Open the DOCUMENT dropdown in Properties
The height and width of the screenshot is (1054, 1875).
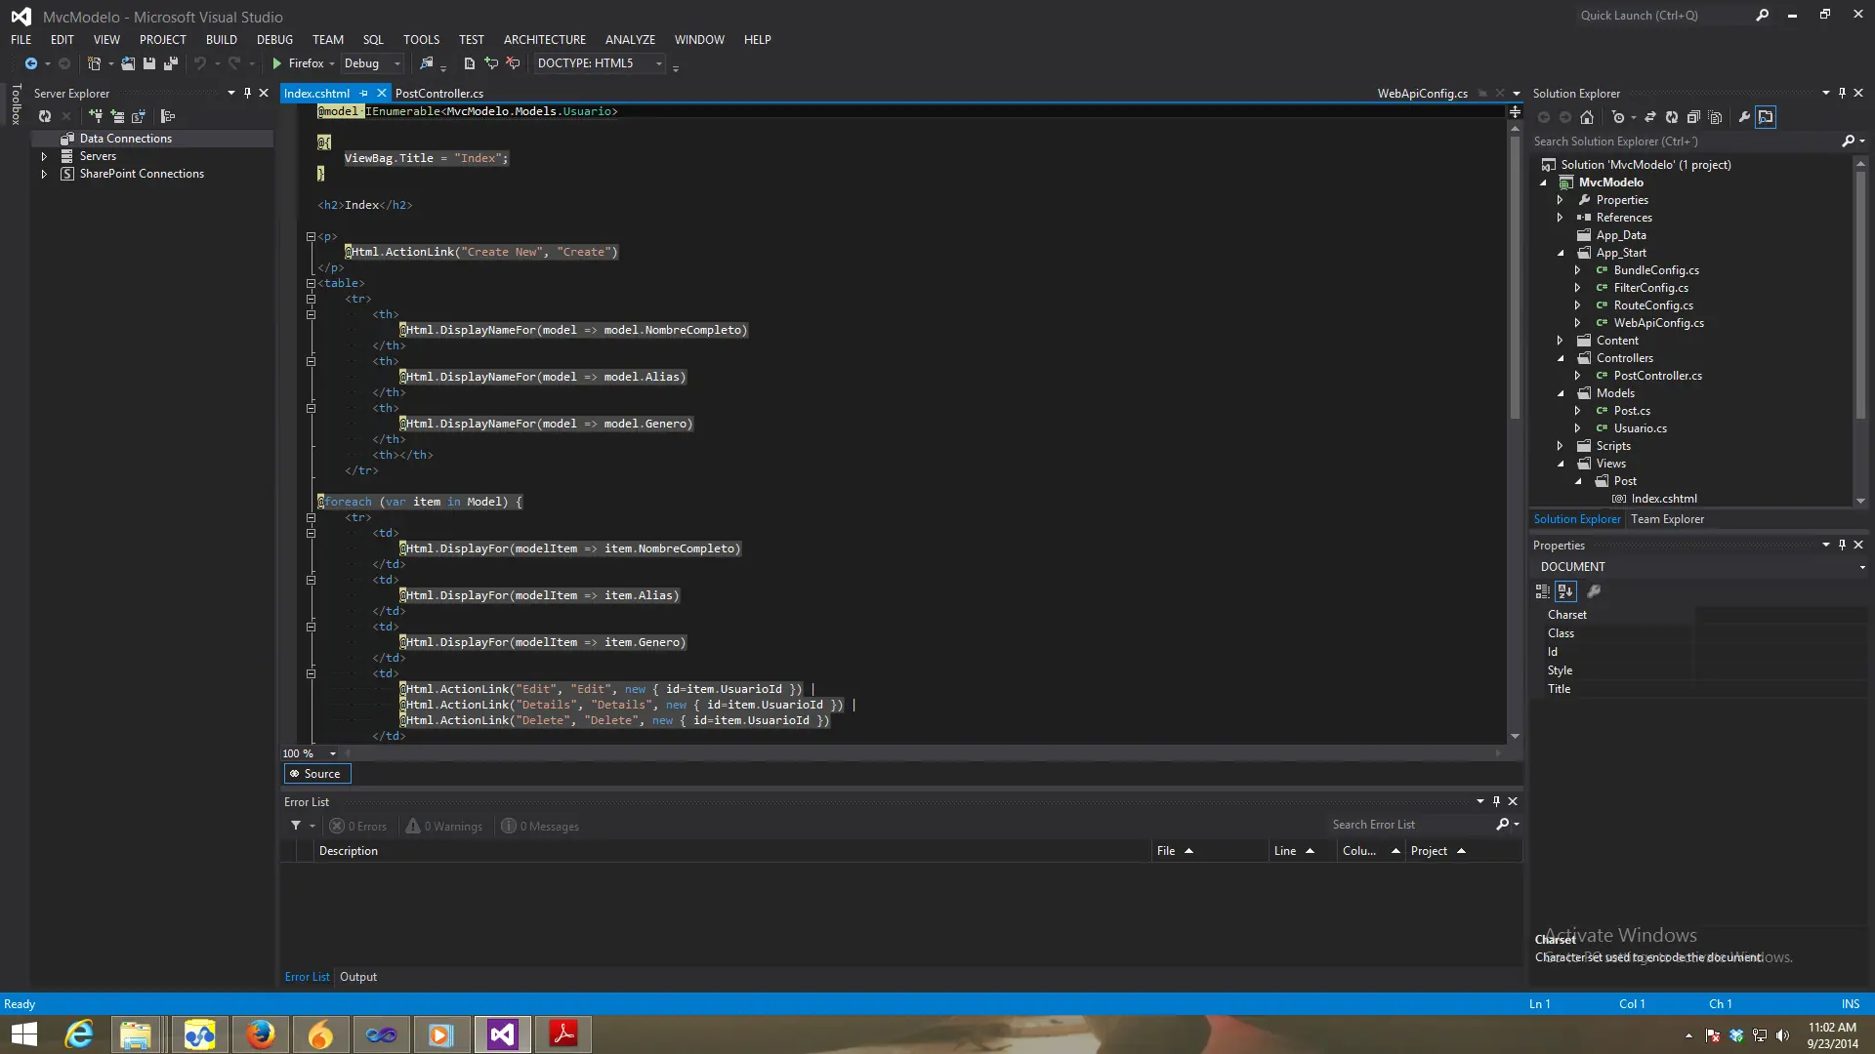coord(1700,567)
